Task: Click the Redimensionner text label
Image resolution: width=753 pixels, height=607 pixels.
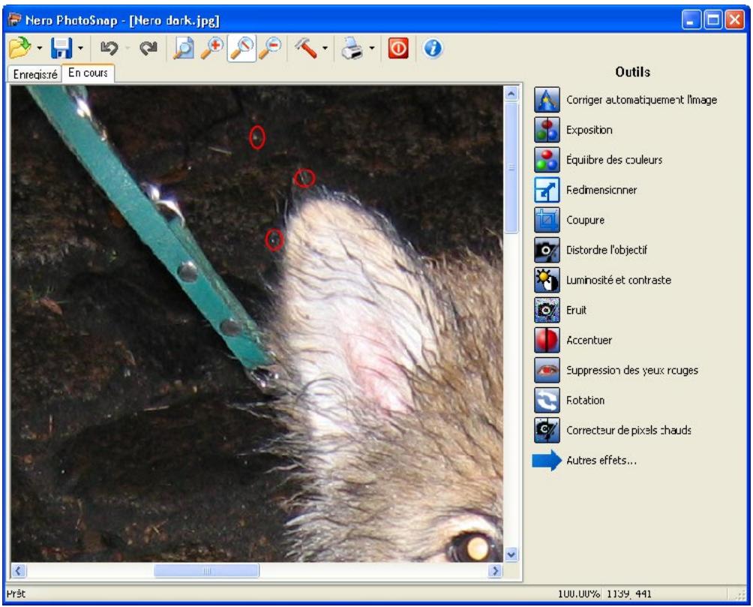Action: 601,190
